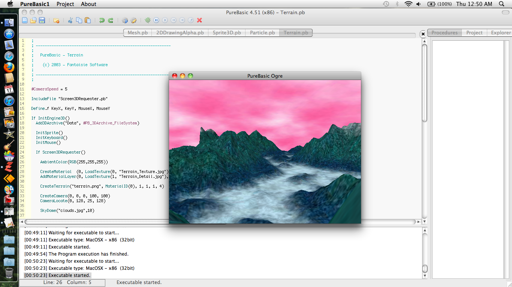Open Spotlight search magnifier icon
512x287 pixels.
click(502, 4)
